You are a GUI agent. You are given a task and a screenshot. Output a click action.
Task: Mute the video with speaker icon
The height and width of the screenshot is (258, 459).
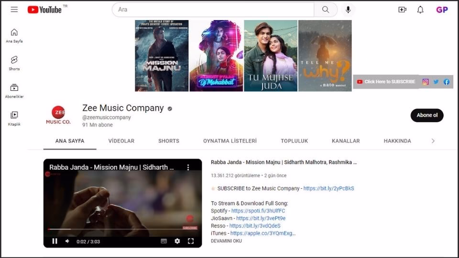(x=67, y=241)
